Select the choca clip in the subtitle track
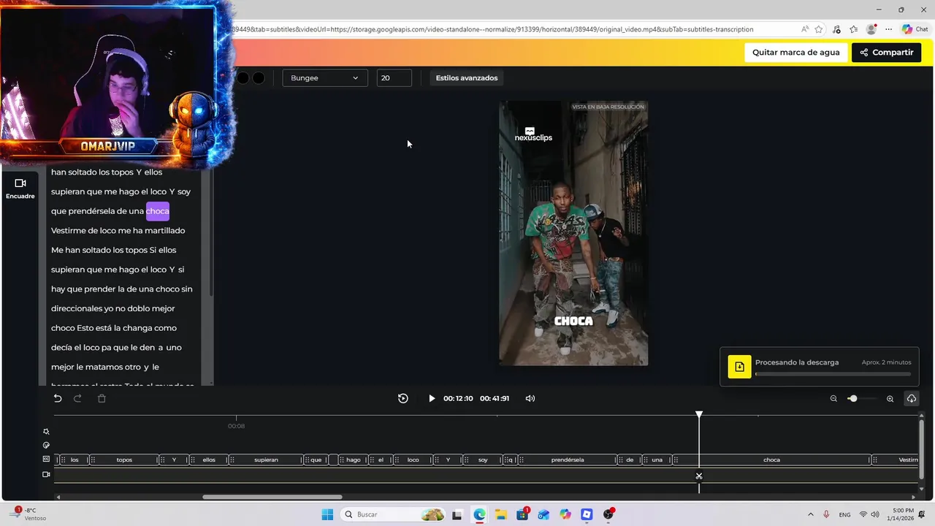Viewport: 935px width, 526px height. (771, 460)
